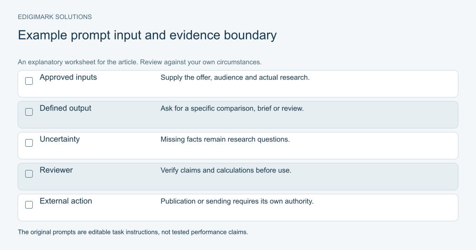Click 'Supply the offer, audience and actual research.'
Viewport: 476px width, 250px height.
[235, 78]
